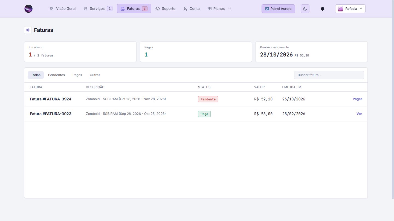Open the Suporte page
Screen dimensions: 394x221
165,9
